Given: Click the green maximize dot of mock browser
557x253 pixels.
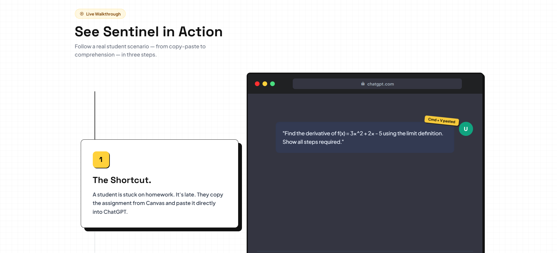Looking at the screenshot, I should 272,84.
